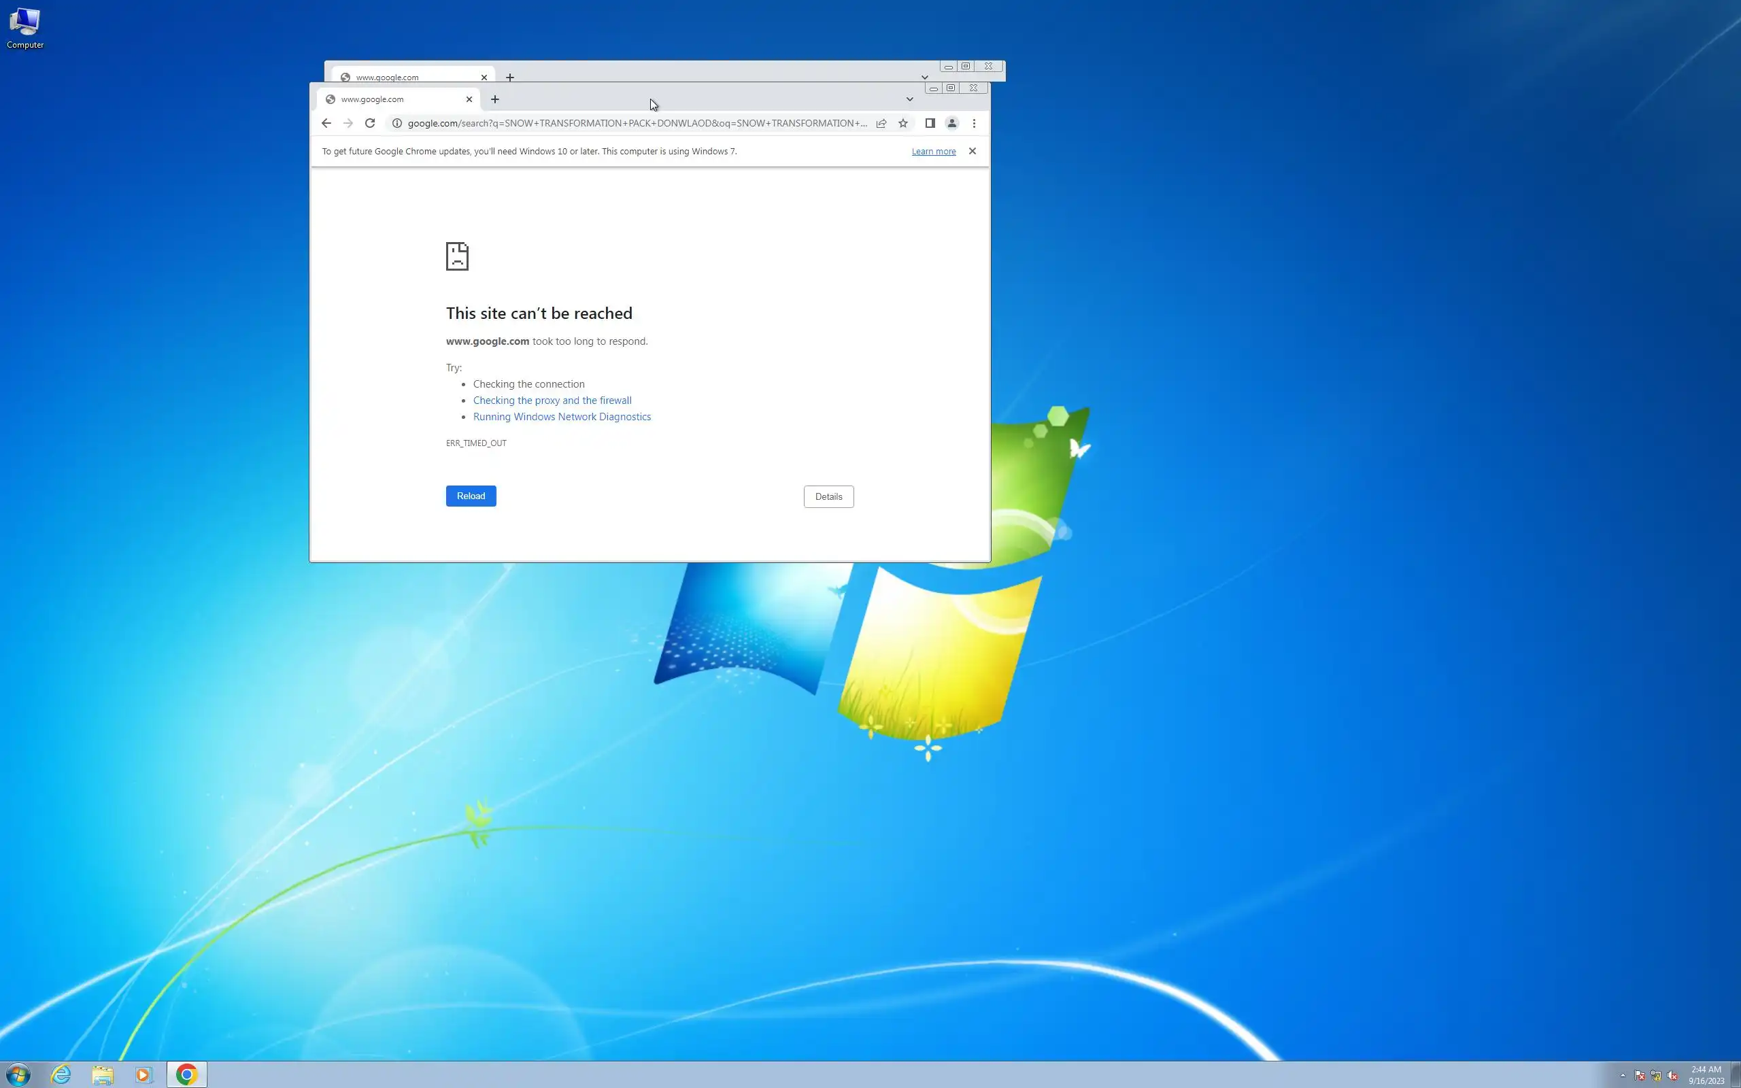1741x1088 pixels.
Task: Open a new tab with plus button
Action: point(495,99)
